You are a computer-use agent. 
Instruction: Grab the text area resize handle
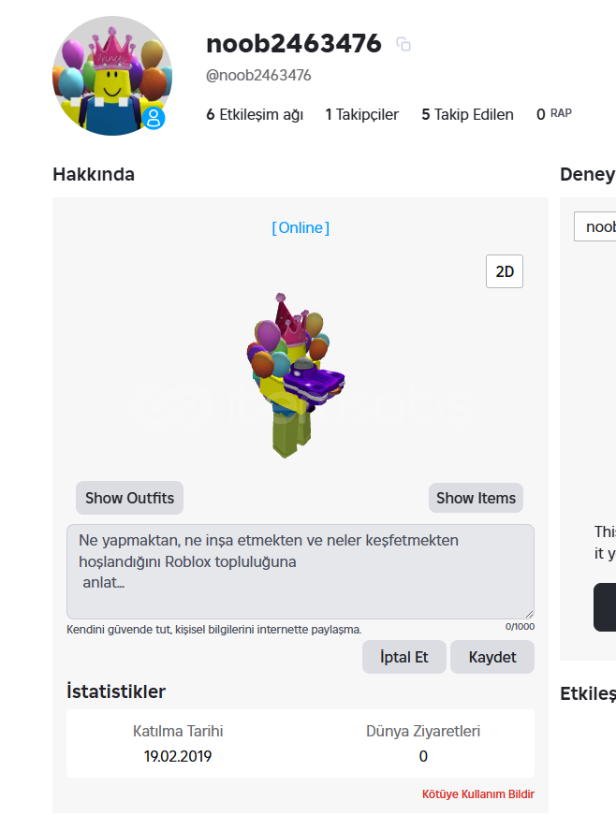point(529,614)
